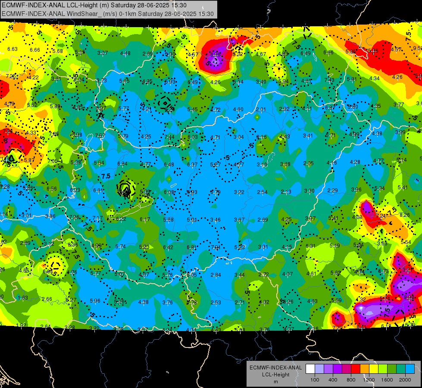Click ECMWF-INDEX-ANAL text in the legend box
The height and width of the screenshot is (388, 422).
[x=275, y=368]
